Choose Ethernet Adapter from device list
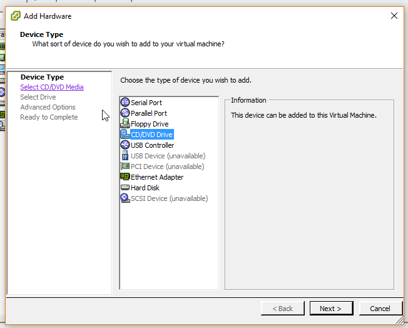Image resolution: width=408 pixels, height=328 pixels. click(157, 177)
